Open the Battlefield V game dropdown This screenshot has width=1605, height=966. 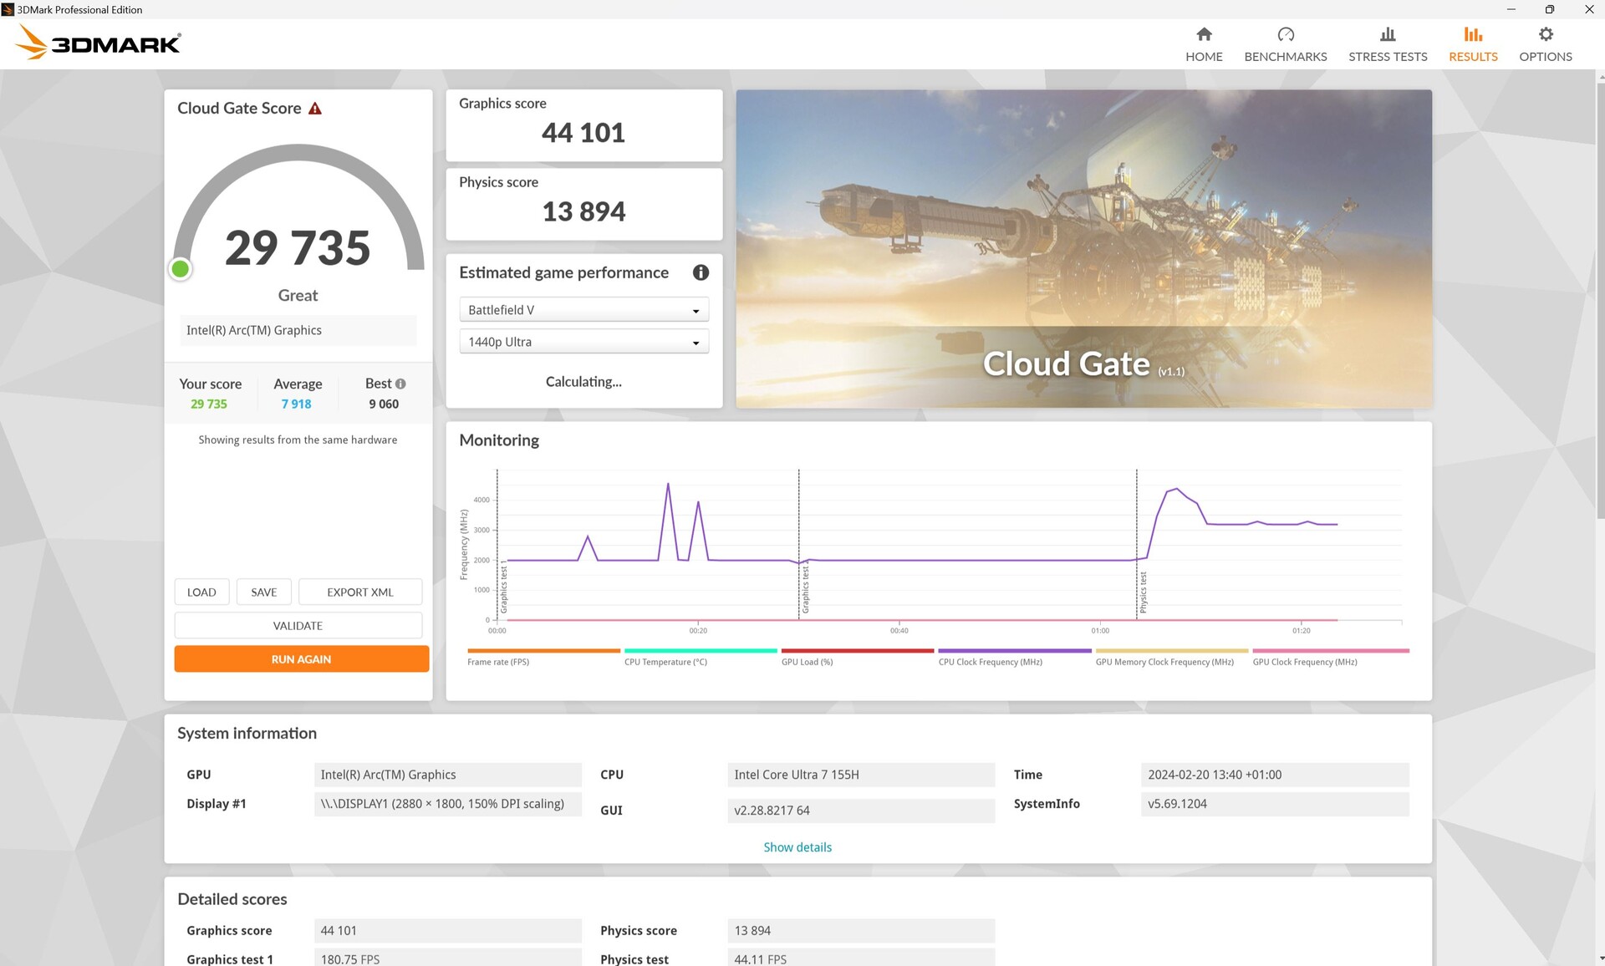(583, 310)
